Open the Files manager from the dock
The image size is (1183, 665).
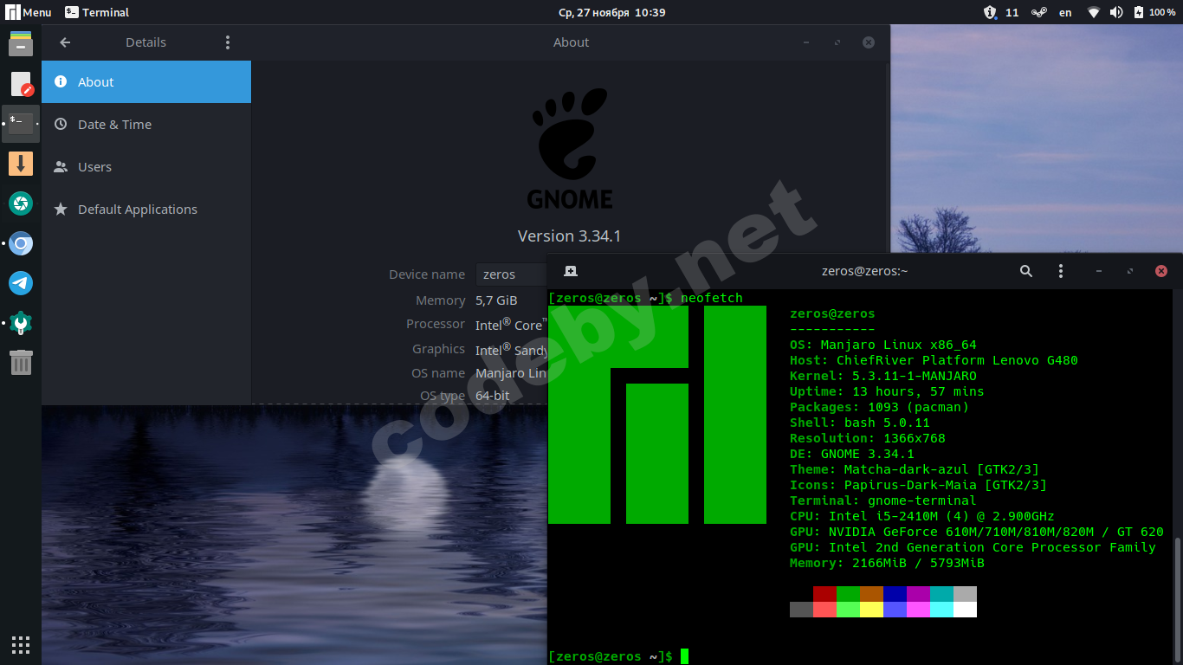point(21,42)
